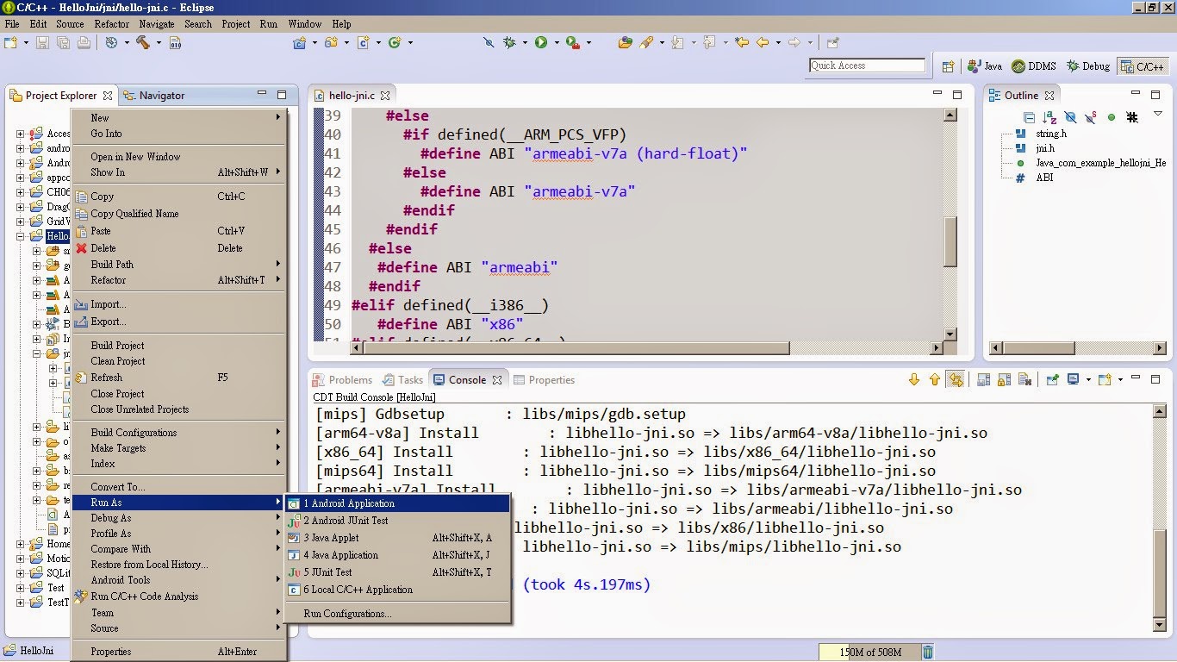Choose 6 Local C/C++ Application
Image resolution: width=1177 pixels, height=662 pixels.
tap(398, 590)
